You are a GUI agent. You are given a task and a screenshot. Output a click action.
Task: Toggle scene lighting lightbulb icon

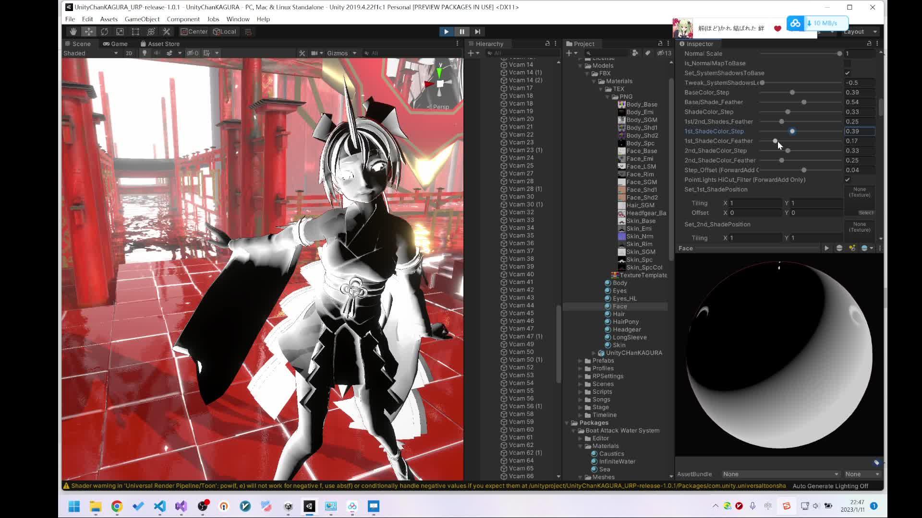point(144,53)
